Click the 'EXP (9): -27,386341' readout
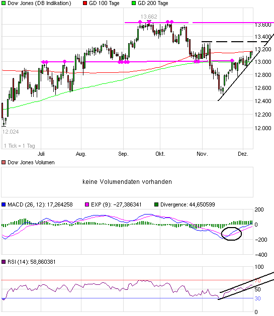This screenshot has width=274, height=316. (116, 204)
